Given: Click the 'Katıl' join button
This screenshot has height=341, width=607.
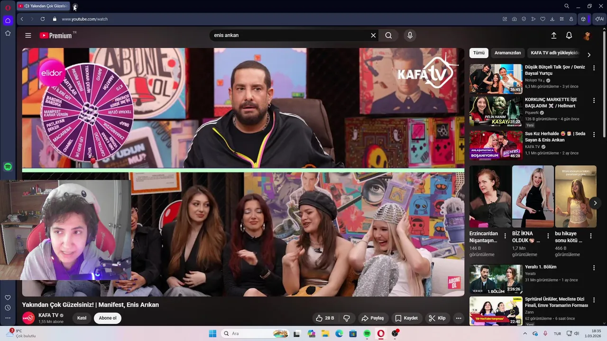Looking at the screenshot, I should (x=82, y=318).
